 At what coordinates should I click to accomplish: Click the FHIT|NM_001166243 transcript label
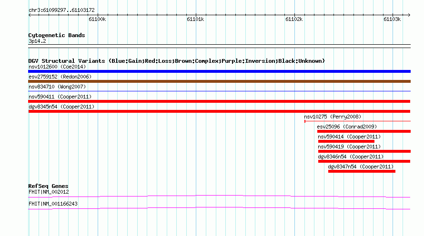click(53, 204)
